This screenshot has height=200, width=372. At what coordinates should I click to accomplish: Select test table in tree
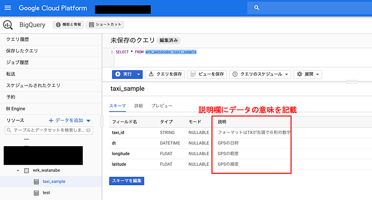tap(46, 193)
